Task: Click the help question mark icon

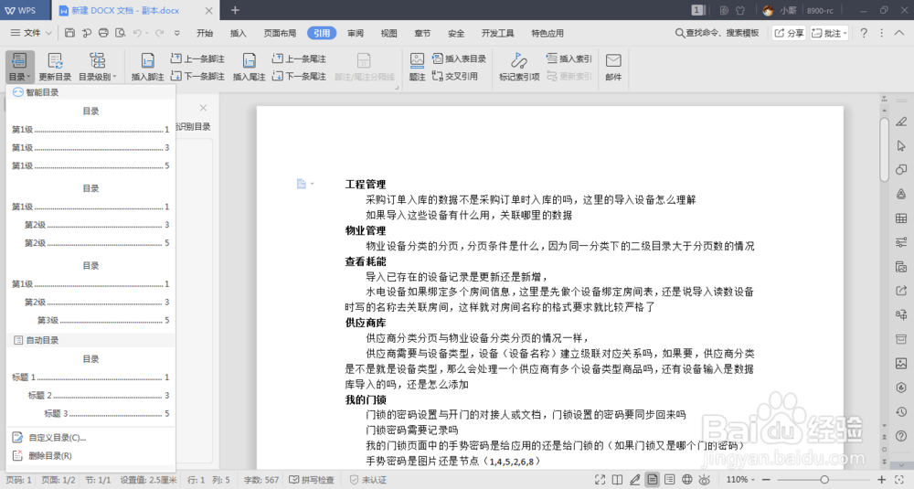Action: (x=864, y=33)
